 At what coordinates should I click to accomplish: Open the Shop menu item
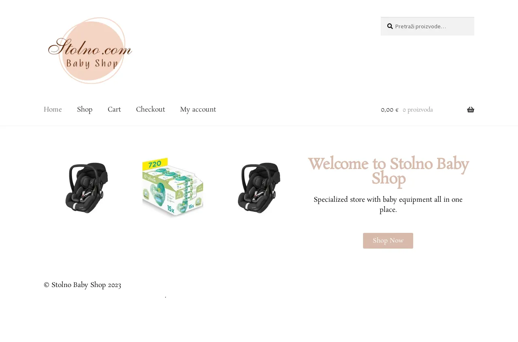point(85,110)
